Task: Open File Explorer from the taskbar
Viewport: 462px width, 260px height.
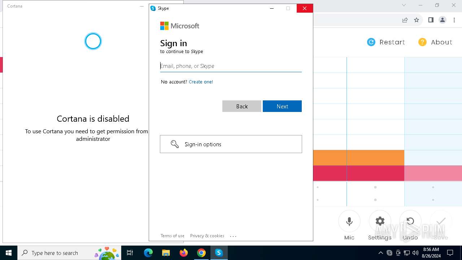Action: [x=166, y=253]
